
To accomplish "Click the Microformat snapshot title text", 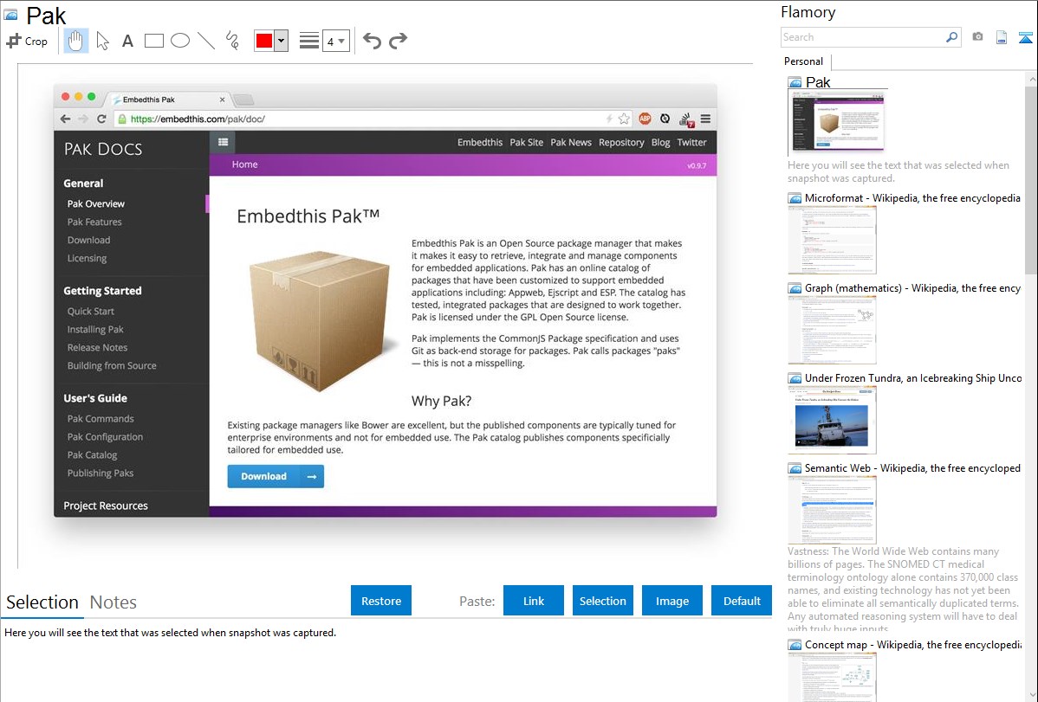I will [912, 198].
